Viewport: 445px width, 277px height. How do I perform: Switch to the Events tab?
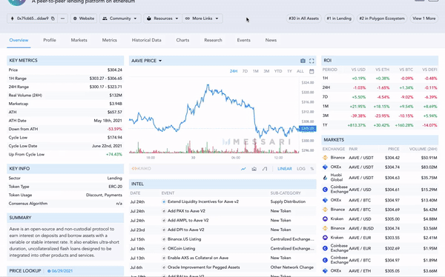point(243,40)
